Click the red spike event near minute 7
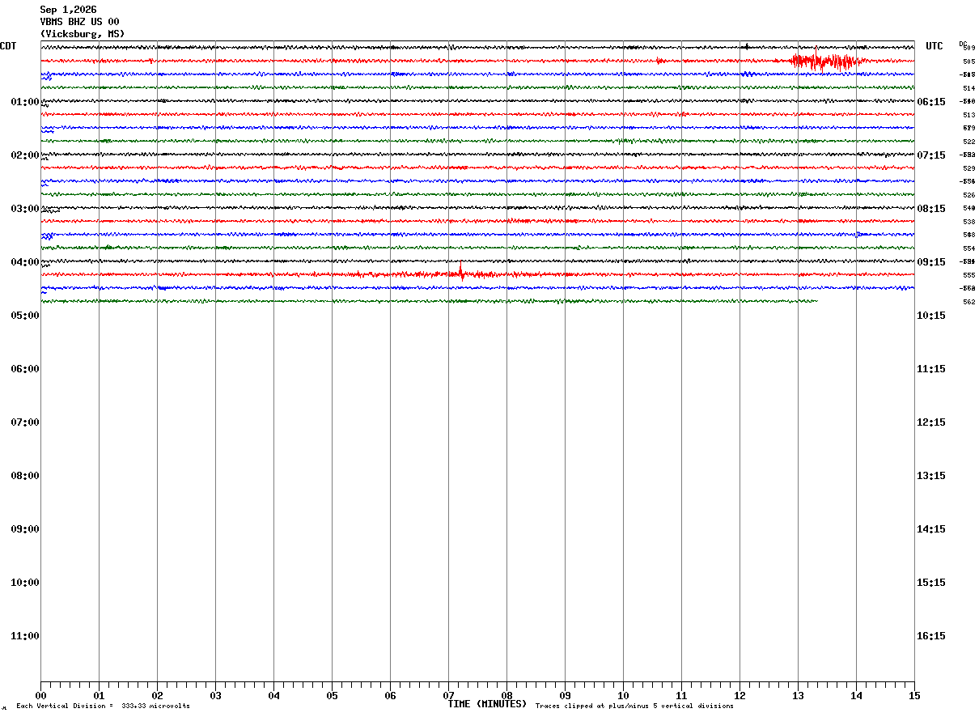979x717 pixels. (460, 273)
